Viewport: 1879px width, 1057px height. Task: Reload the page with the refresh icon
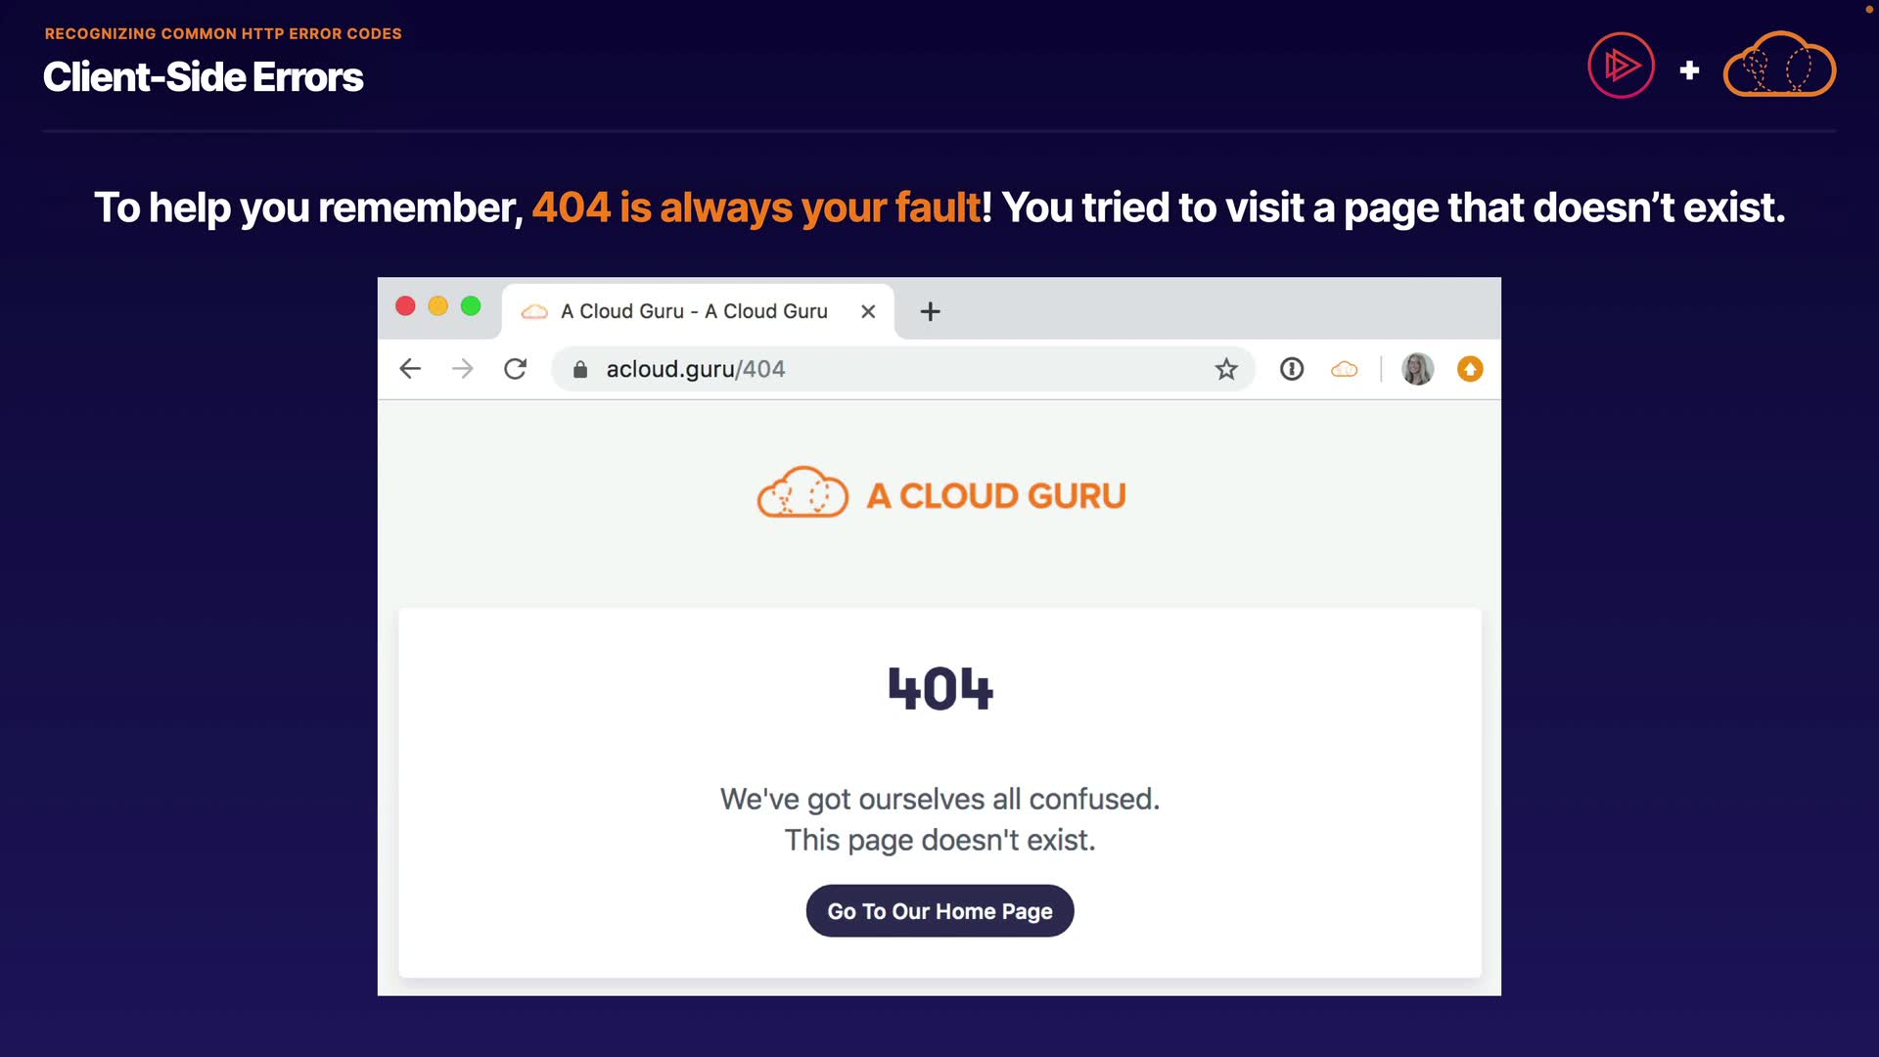(x=516, y=369)
